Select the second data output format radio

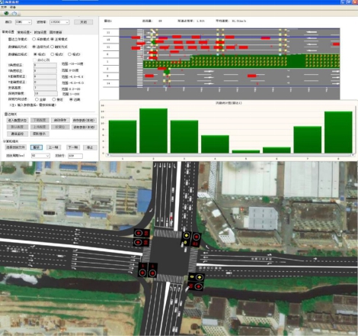(53, 54)
